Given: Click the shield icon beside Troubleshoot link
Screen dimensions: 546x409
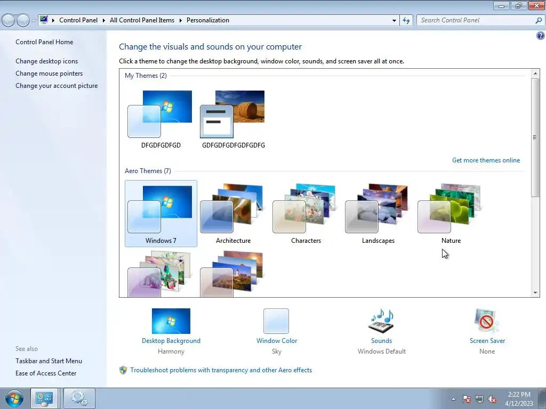Looking at the screenshot, I should coord(123,370).
